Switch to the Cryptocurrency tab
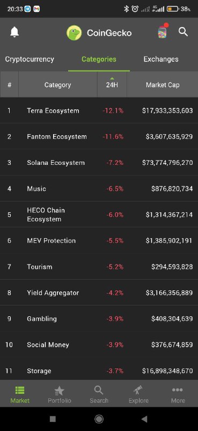 click(30, 59)
